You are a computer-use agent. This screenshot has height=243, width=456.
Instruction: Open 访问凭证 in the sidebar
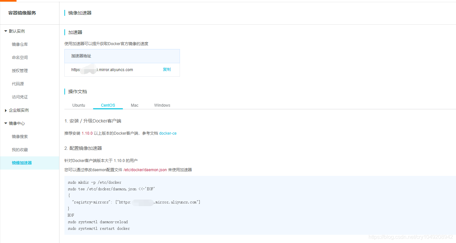[20, 97]
